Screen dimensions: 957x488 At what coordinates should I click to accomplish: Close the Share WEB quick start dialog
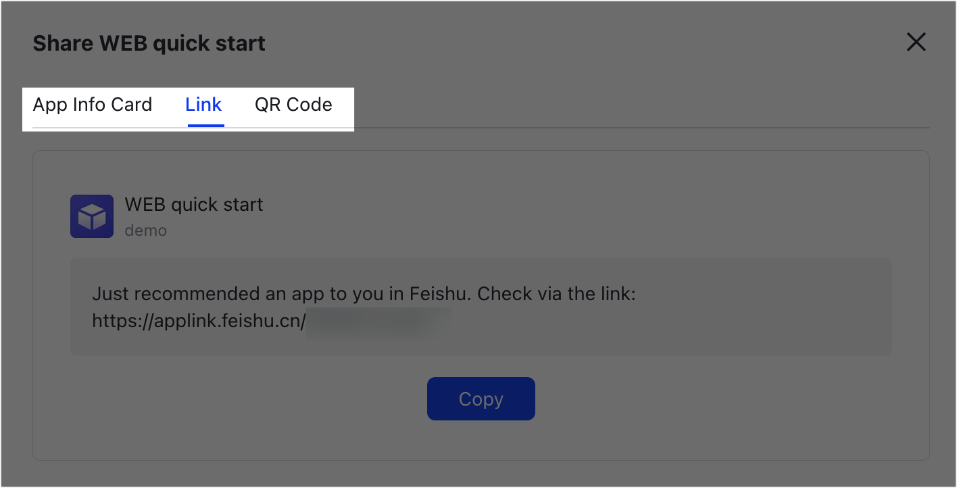[x=916, y=43]
